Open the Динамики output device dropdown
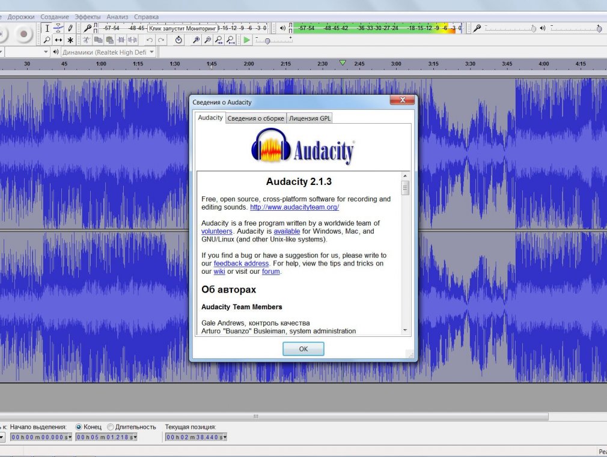607x457 pixels. pyautogui.click(x=108, y=52)
